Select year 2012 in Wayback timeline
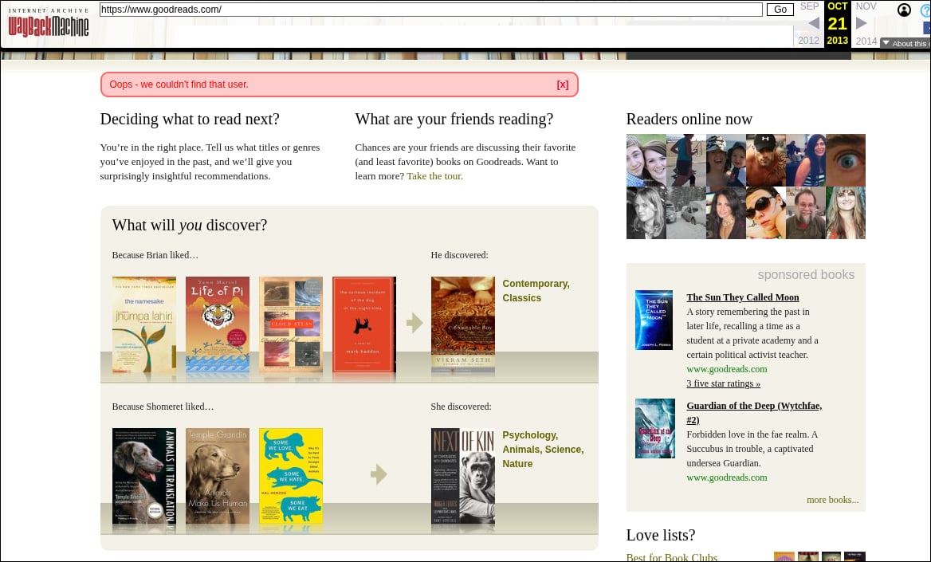The image size is (931, 562). point(808,41)
